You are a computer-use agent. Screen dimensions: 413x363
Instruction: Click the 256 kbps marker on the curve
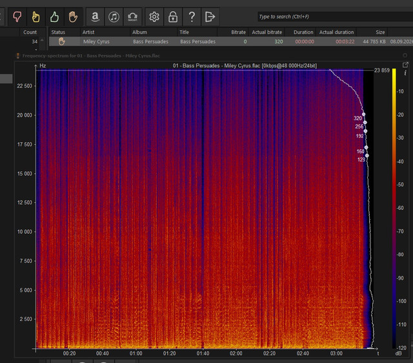[x=365, y=122]
